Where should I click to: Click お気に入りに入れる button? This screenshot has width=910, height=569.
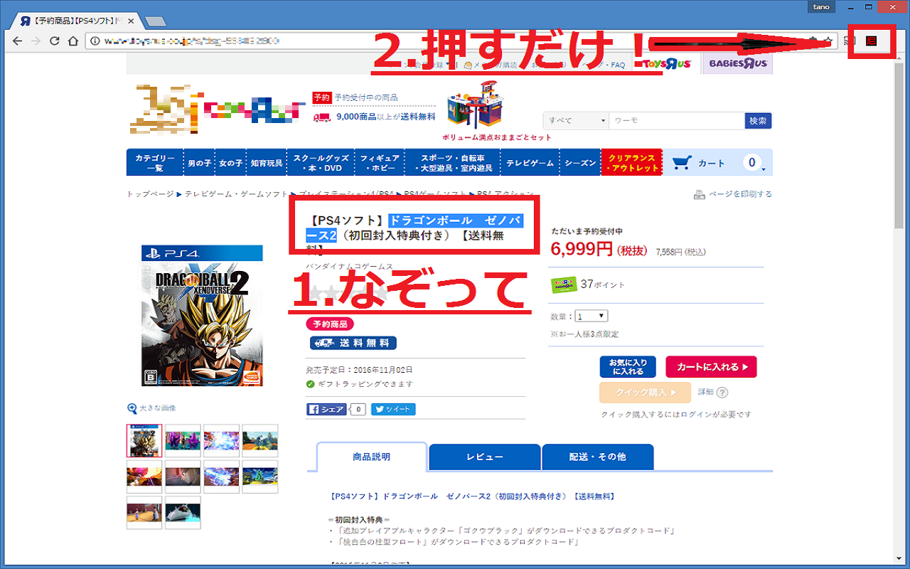point(628,367)
